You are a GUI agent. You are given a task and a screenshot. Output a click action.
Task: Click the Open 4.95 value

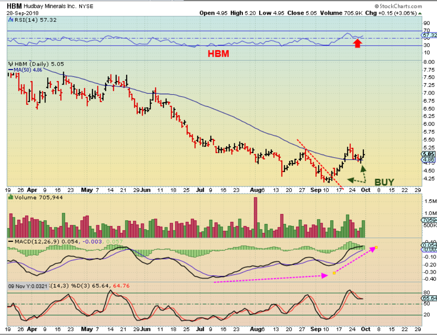click(214, 13)
